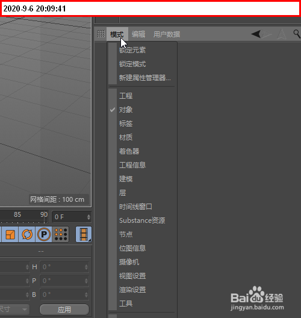Switch mode to 工程
Image resolution: width=301 pixels, height=318 pixels.
pyautogui.click(x=126, y=96)
